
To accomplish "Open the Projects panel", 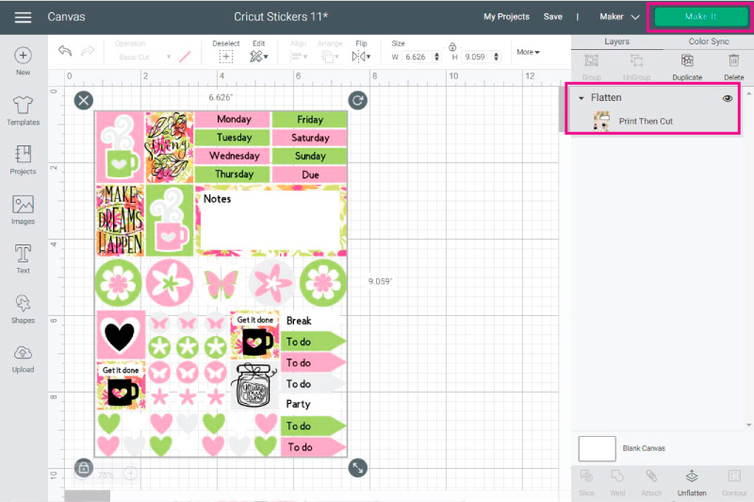I will coord(23,159).
